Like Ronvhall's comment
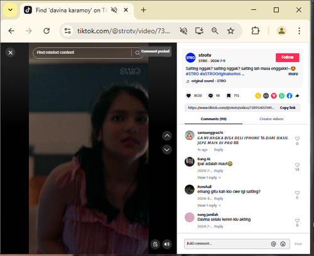The width and height of the screenshot is (314, 256). click(x=297, y=193)
